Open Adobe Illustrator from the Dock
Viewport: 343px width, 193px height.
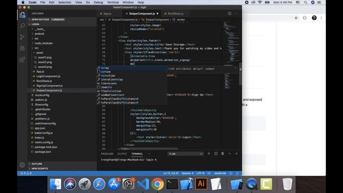click(x=202, y=184)
